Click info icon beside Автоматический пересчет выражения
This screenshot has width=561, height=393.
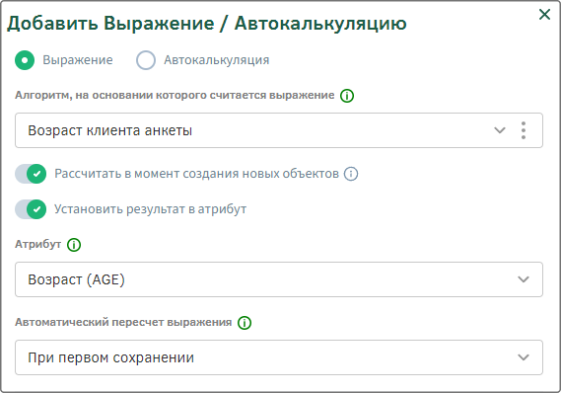(x=245, y=323)
